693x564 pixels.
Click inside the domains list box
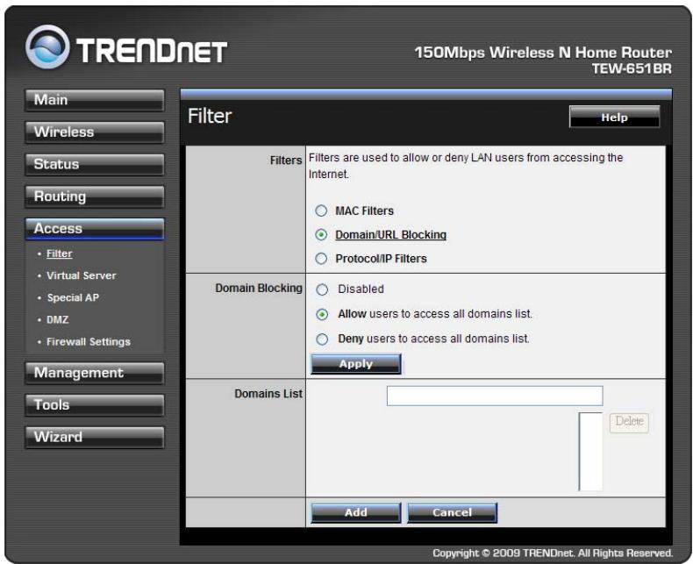(590, 452)
